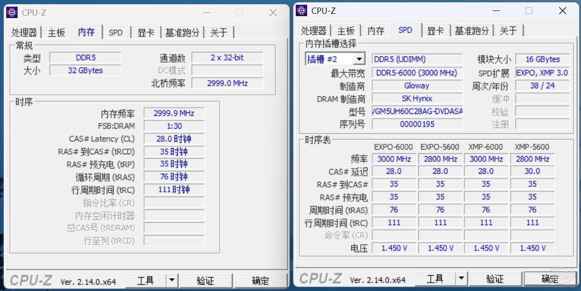Click the 验证 button in right window
Image resolution: width=581 pixels, height=291 pixels.
point(495,280)
